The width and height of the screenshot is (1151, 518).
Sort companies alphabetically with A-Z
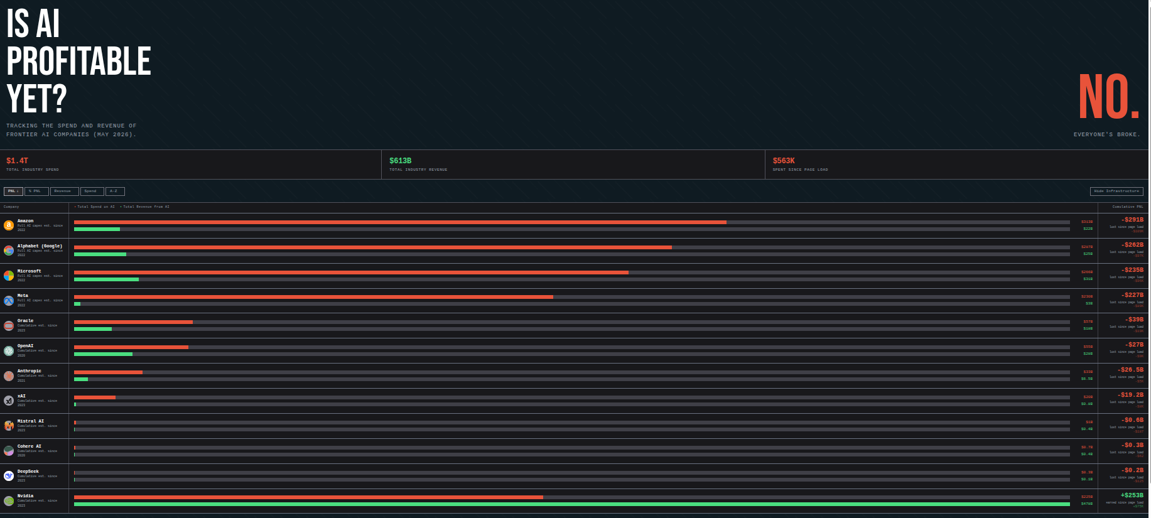point(115,192)
